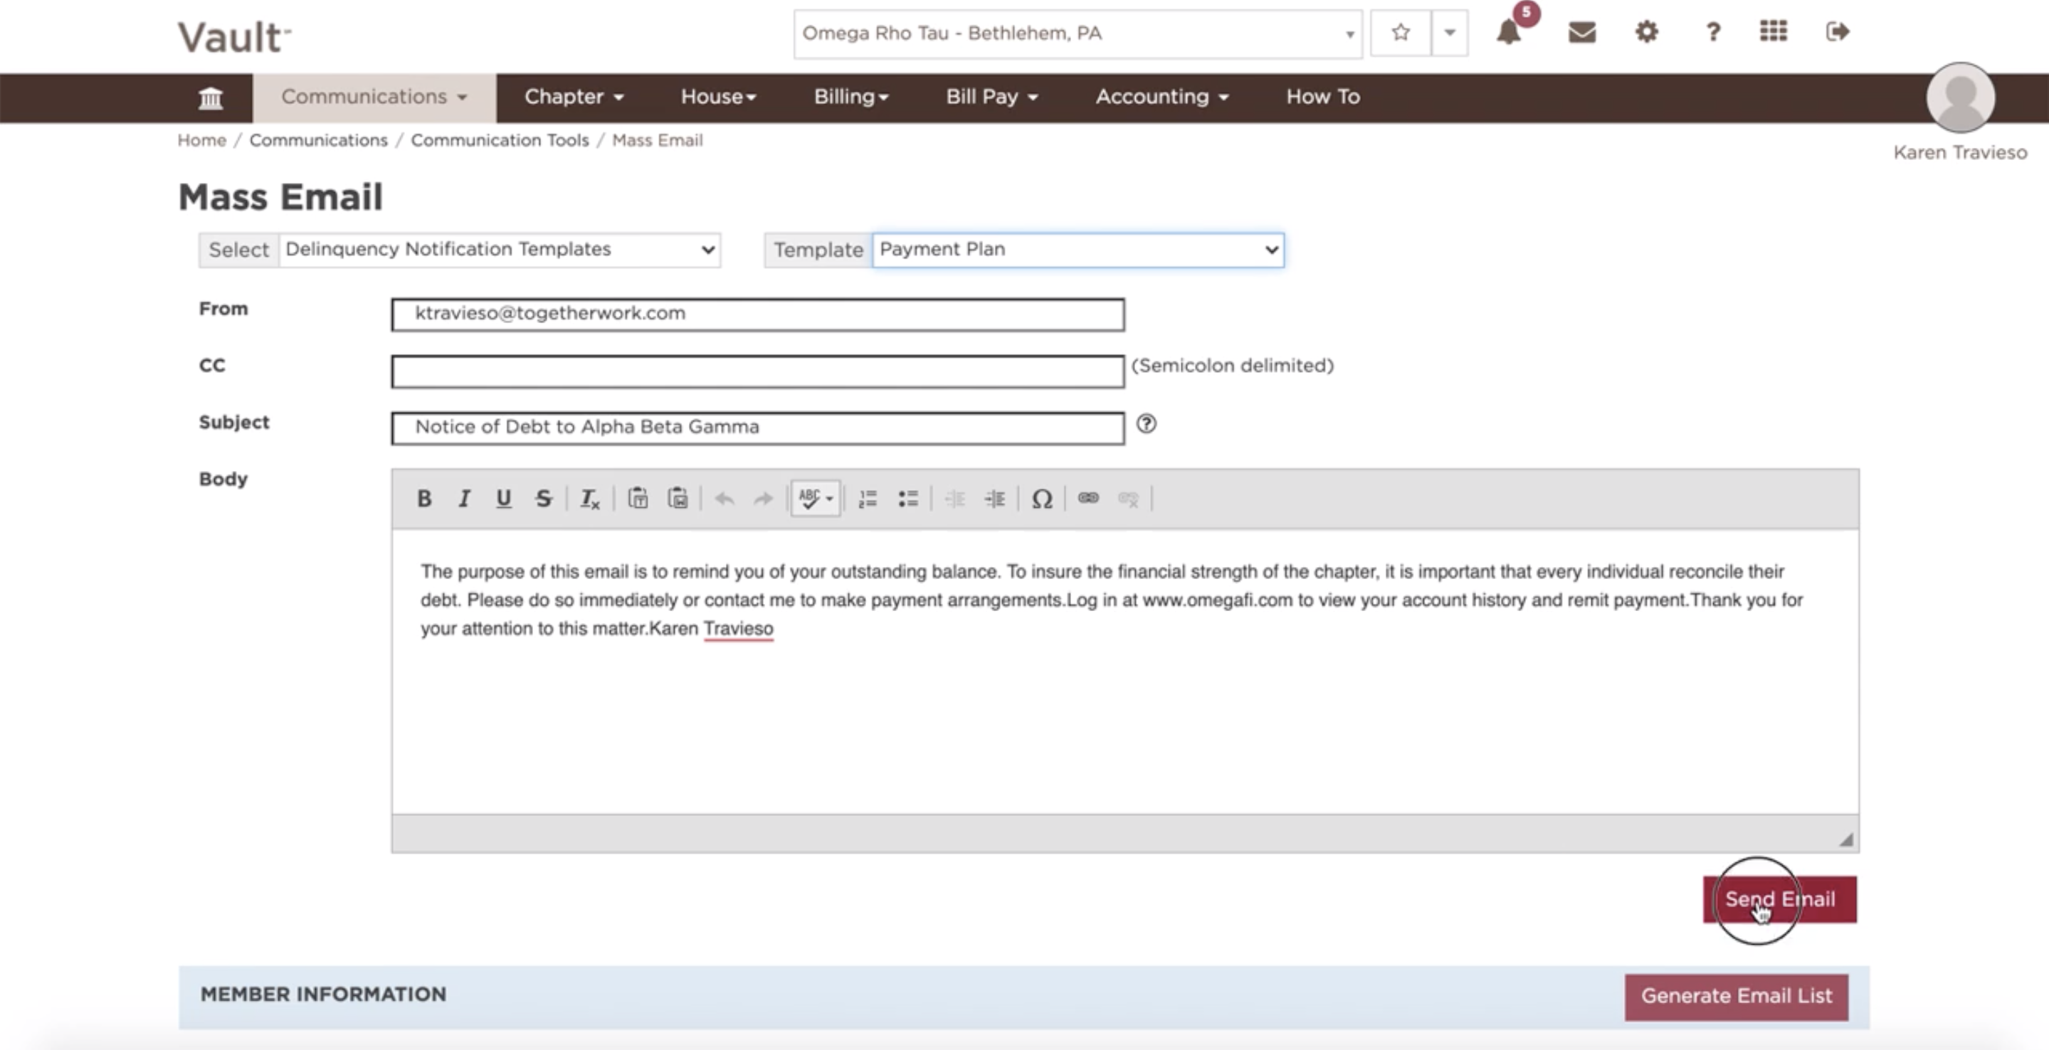The width and height of the screenshot is (2049, 1050).
Task: Click the logout arrow icon
Action: pos(1838,32)
